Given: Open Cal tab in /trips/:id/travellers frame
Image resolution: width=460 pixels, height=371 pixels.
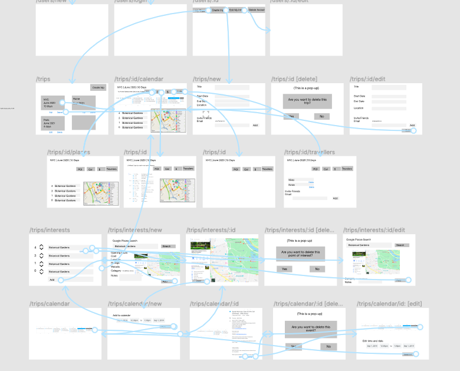Looking at the screenshot, I should pos(326,169).
